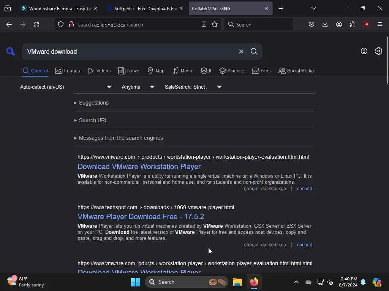Toggle reader view icon in address bar
The width and height of the screenshot is (389, 291).
coord(204,25)
